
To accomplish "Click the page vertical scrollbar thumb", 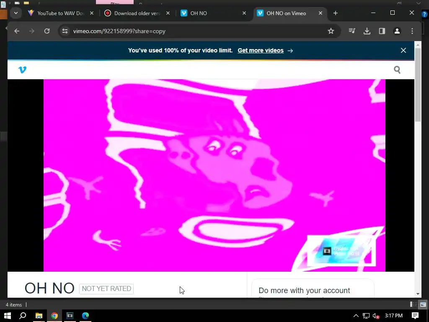I will [x=418, y=85].
